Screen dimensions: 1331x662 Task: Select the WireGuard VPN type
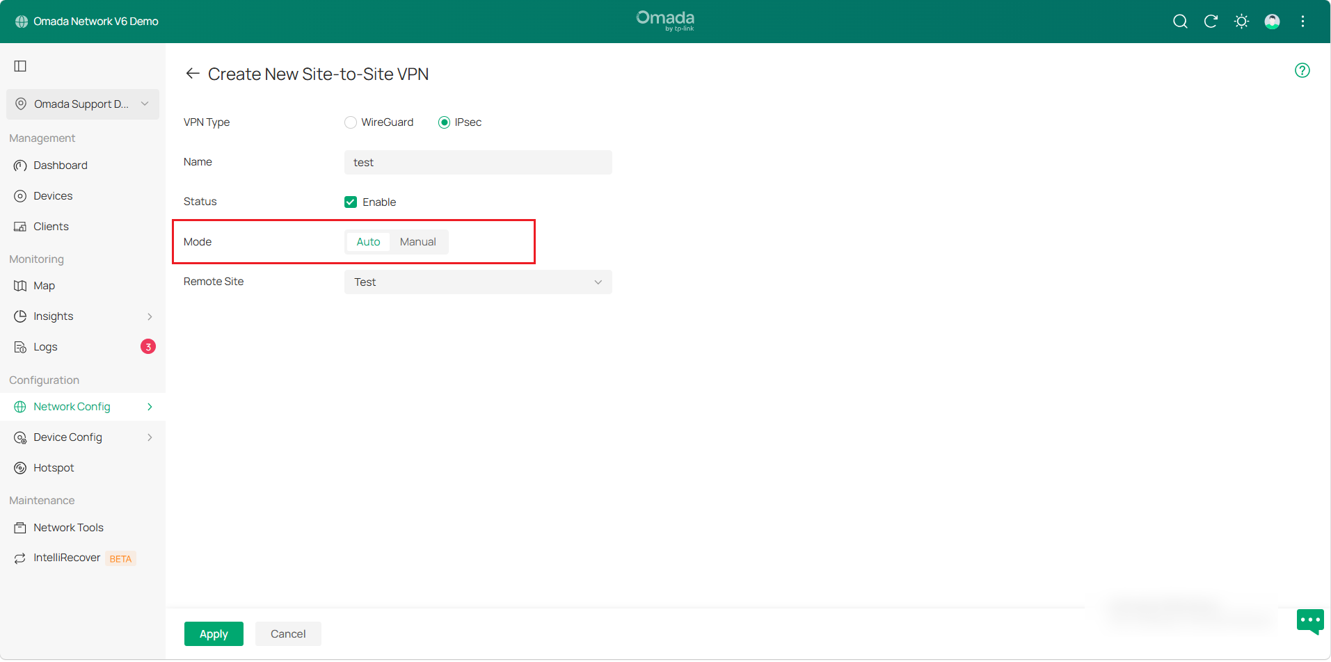(351, 122)
